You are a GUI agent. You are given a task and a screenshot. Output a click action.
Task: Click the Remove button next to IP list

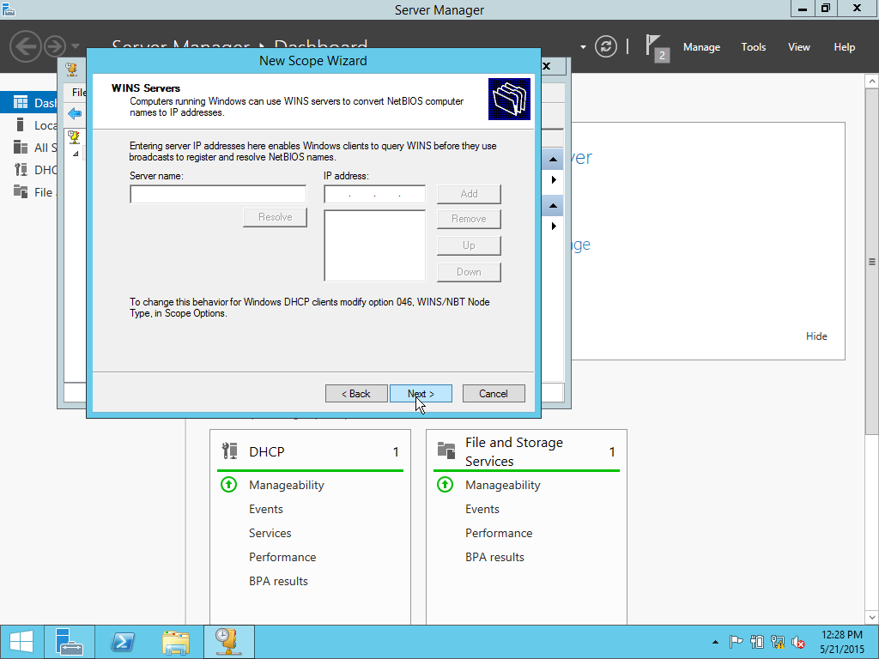(470, 219)
